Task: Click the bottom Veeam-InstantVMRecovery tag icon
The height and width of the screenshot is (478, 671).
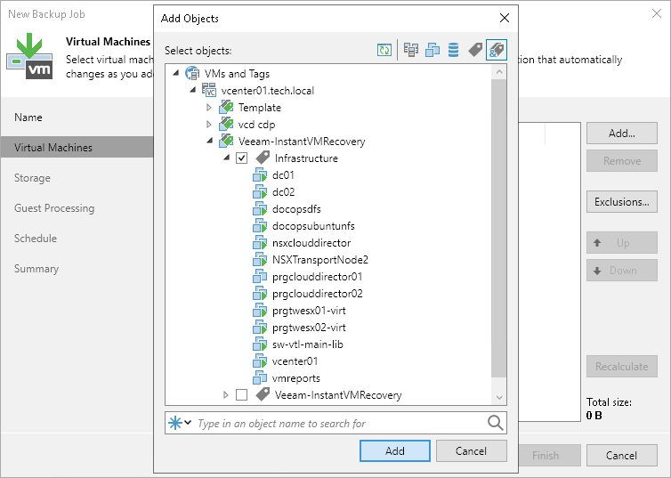Action: coord(263,394)
